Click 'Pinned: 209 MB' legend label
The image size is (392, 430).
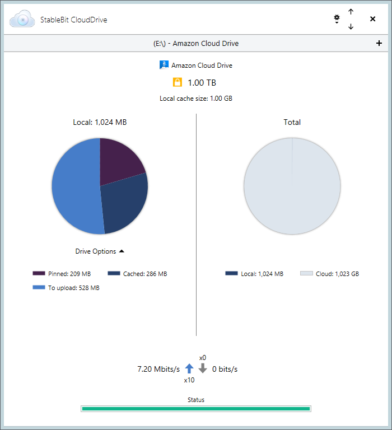click(69, 274)
